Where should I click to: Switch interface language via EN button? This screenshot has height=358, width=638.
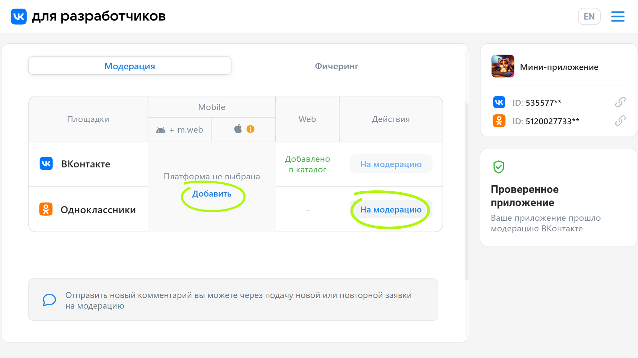(589, 16)
